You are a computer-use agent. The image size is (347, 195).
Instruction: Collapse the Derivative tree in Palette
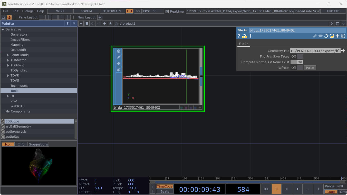3,29
